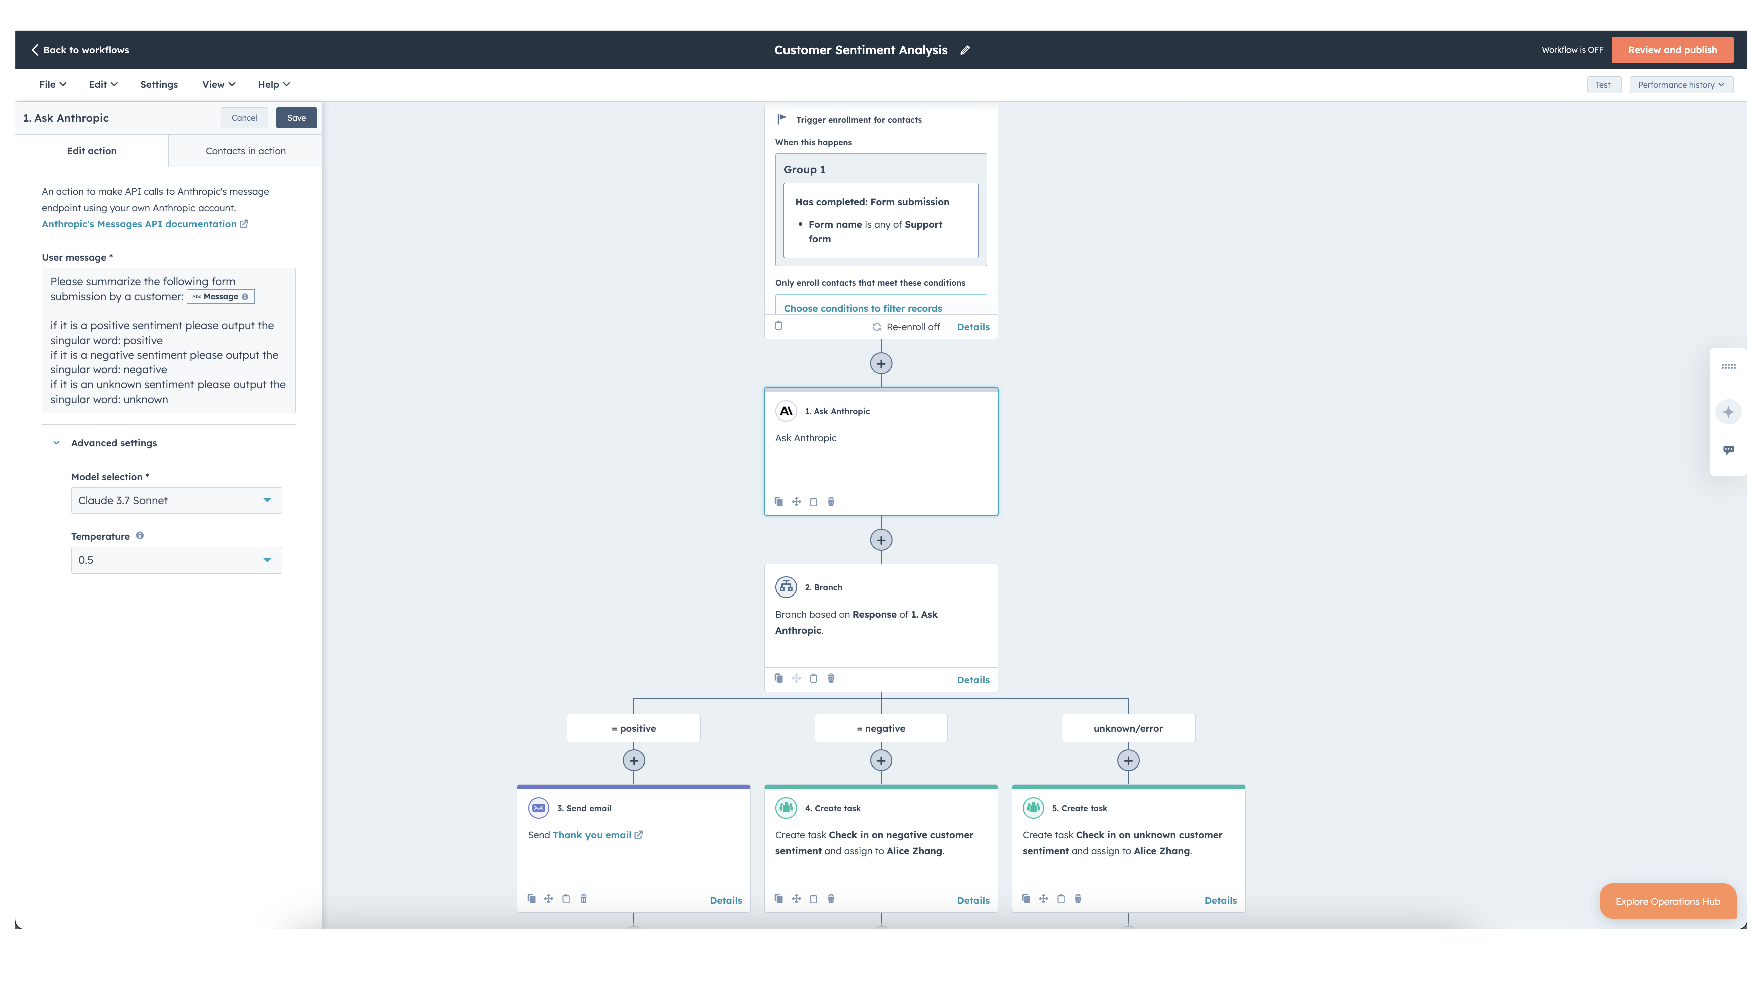Viewport: 1764px width, 992px height.
Task: Switch to the Contacts in action tab
Action: 245,151
